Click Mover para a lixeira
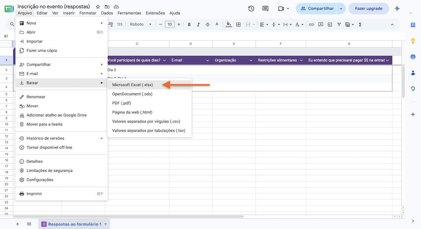Screen dimensions: 421x229 (x=62, y=125)
